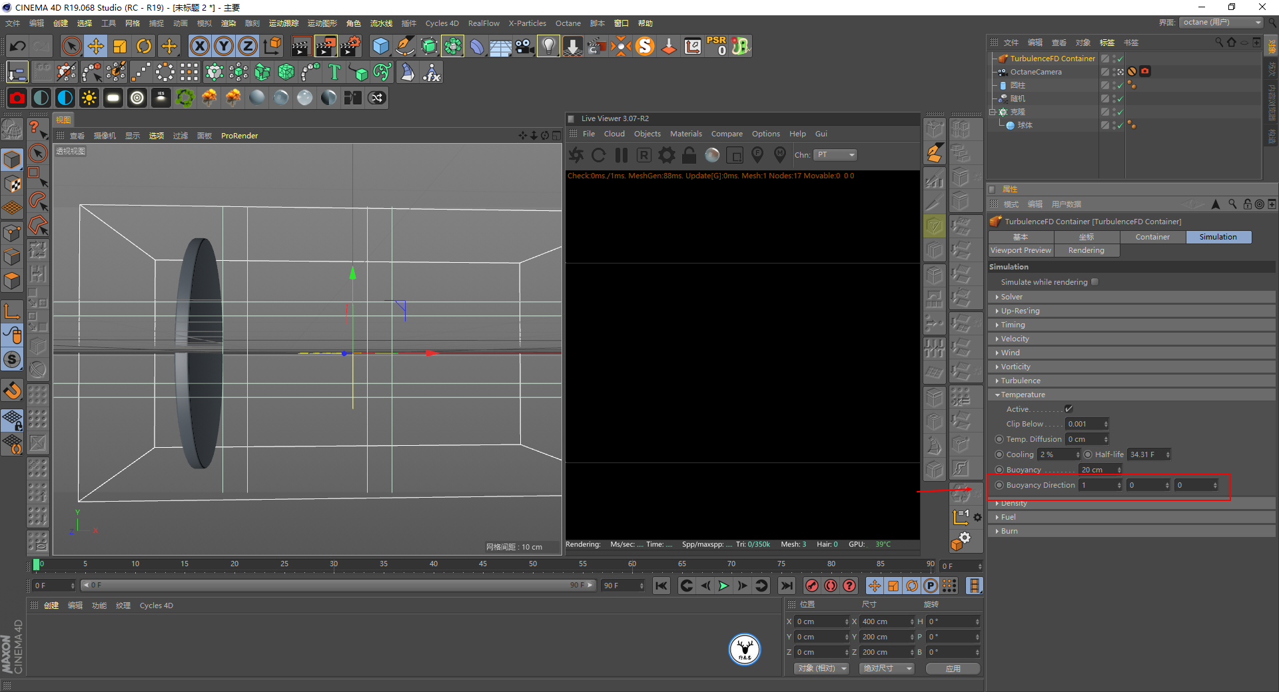Expand the Up-Res'ing section

1131,311
